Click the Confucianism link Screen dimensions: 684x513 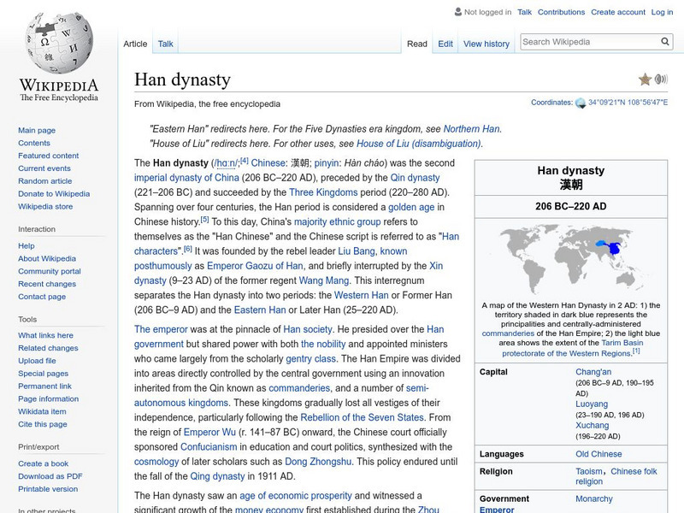pyautogui.click(x=209, y=446)
